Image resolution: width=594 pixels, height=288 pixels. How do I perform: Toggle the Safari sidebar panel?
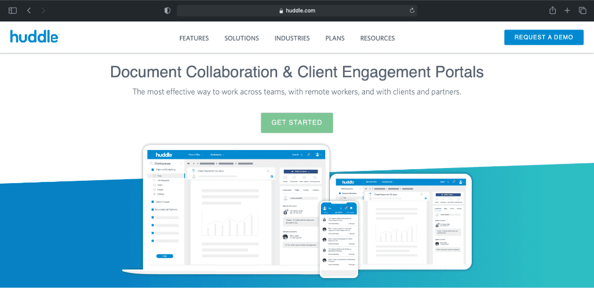[13, 10]
